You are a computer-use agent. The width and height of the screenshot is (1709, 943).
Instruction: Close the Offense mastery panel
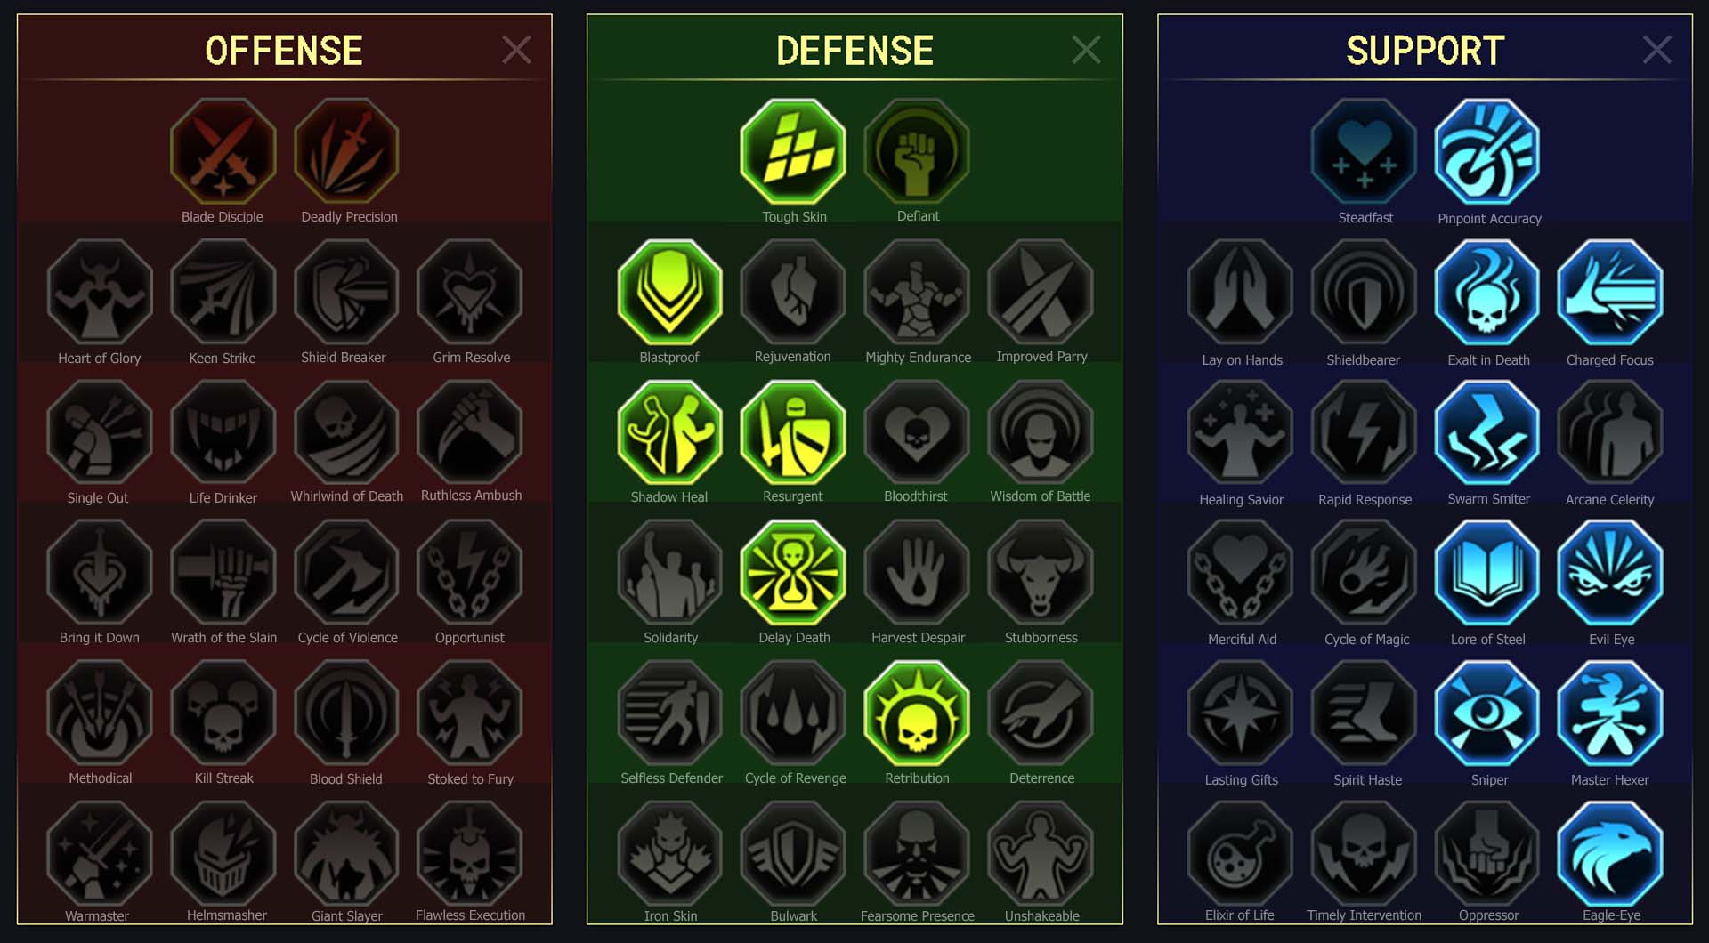click(x=516, y=50)
